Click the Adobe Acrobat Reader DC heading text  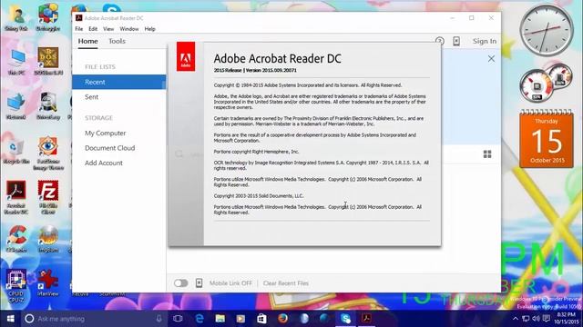pos(277,58)
